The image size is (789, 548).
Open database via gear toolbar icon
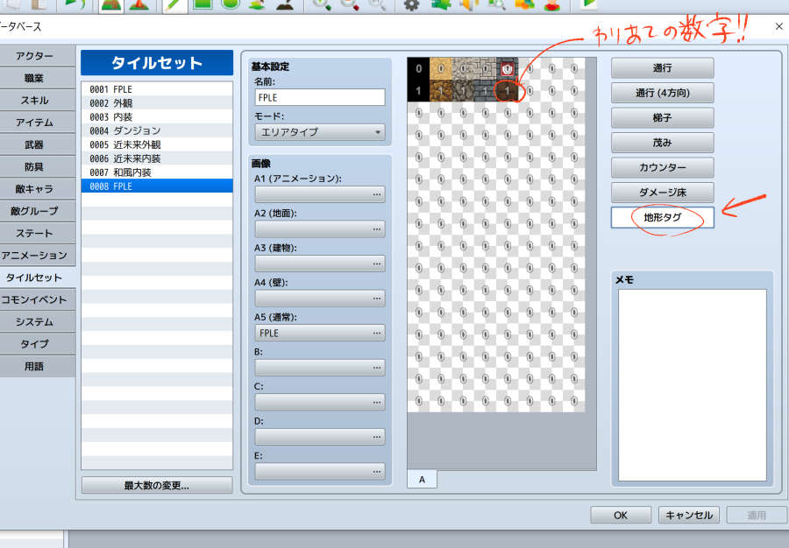412,5
